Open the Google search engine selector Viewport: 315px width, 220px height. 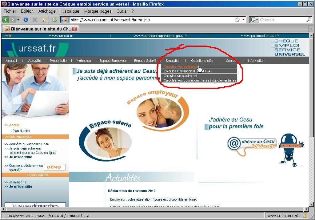pyautogui.click(x=254, y=20)
